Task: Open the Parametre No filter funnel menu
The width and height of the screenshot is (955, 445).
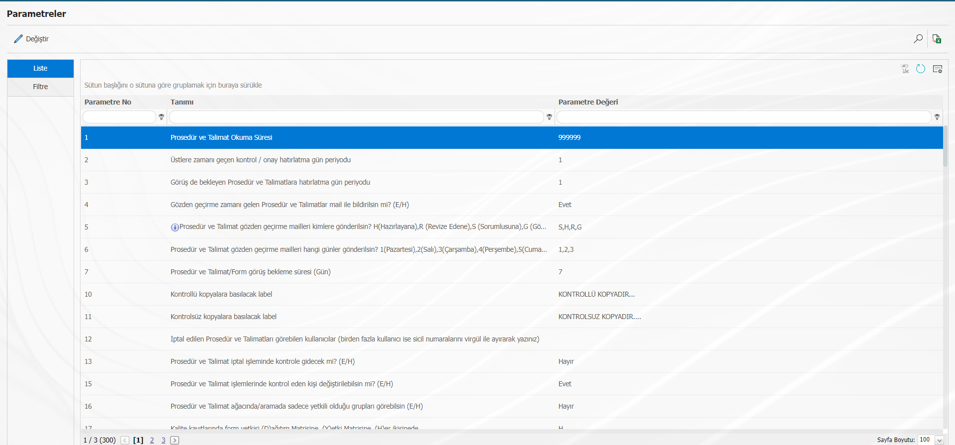Action: click(161, 117)
